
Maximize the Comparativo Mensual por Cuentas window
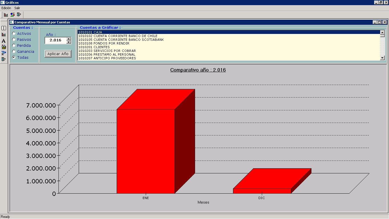380,22
